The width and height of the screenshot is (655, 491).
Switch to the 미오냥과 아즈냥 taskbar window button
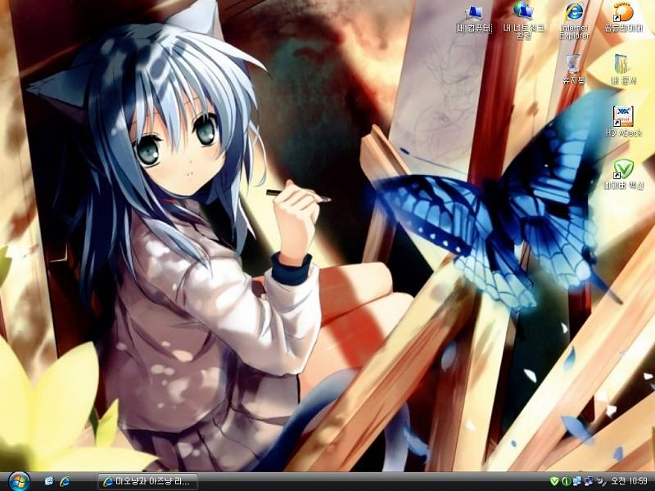coord(147,481)
